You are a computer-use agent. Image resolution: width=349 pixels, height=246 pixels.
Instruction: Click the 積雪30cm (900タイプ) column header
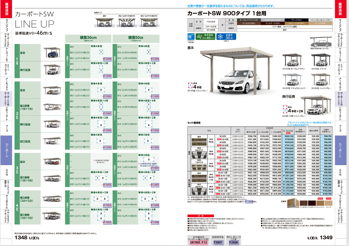[x=88, y=38]
